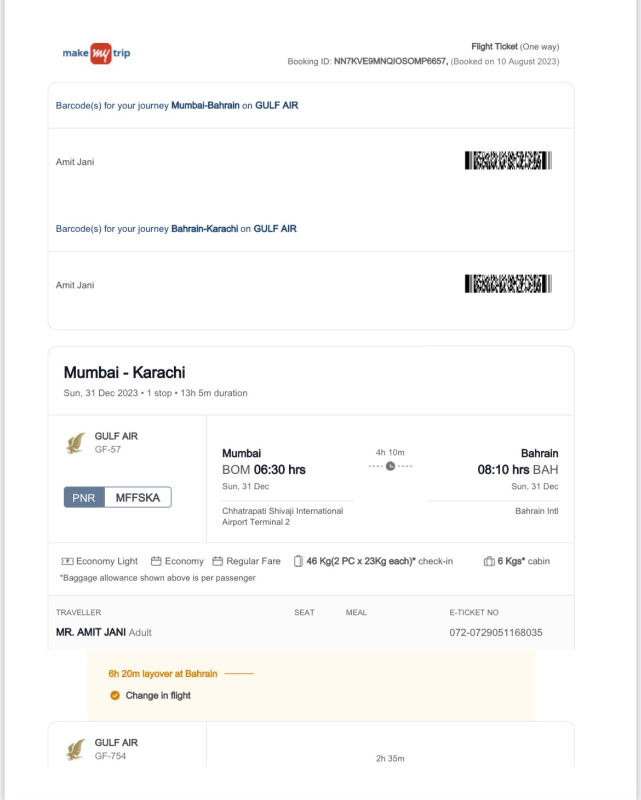Click the Bahrain-Karachi journey link text
Screen dimensions: 641x800
coord(204,228)
